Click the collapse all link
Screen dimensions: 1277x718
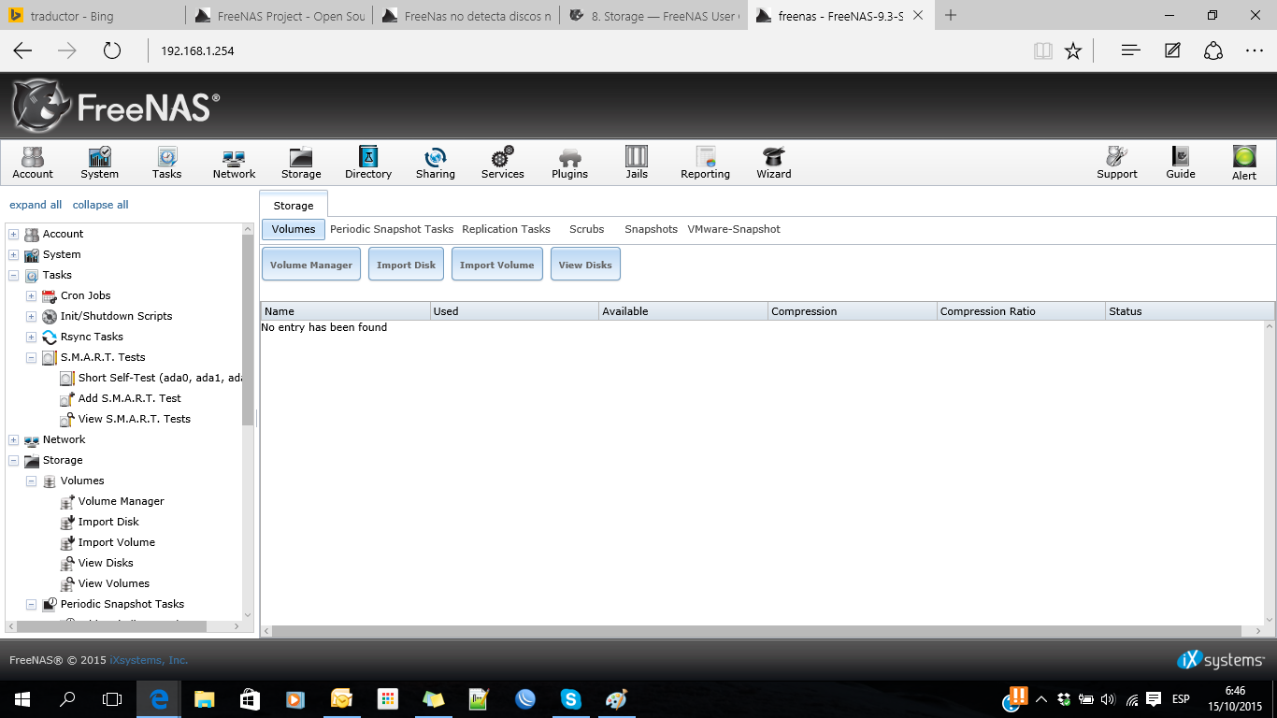[101, 205]
